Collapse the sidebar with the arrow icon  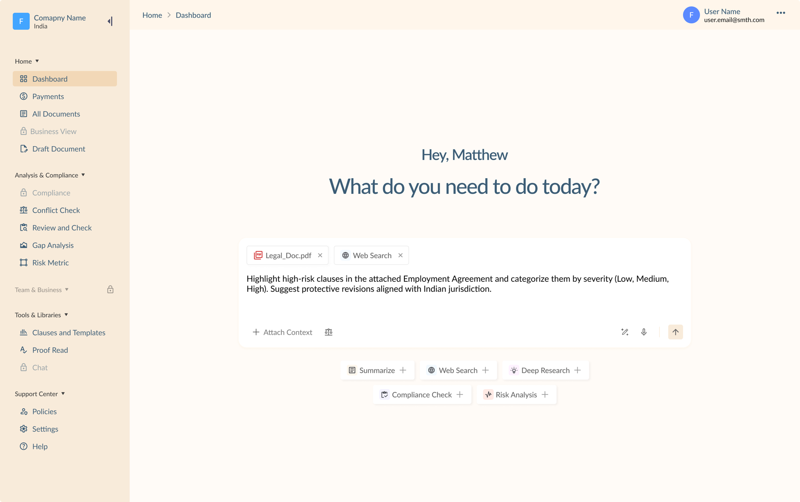[x=110, y=21]
